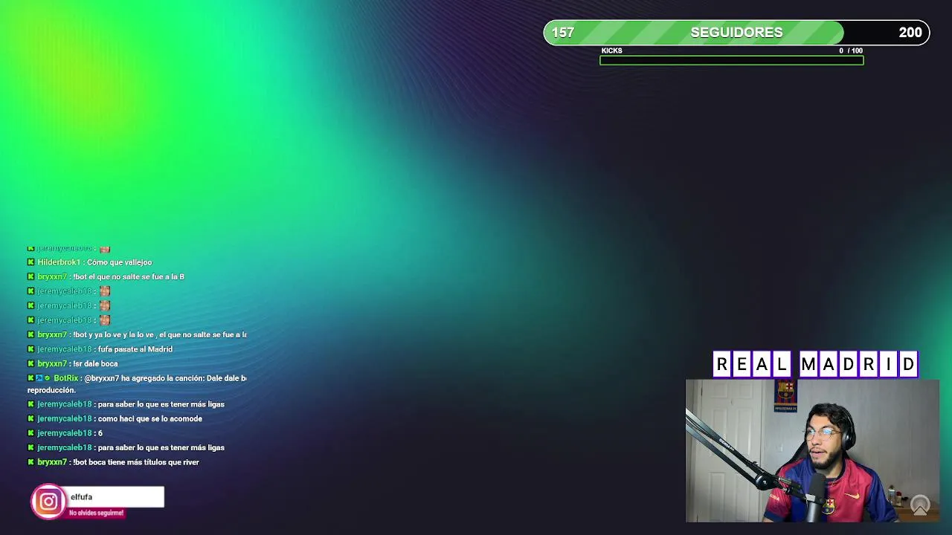Click message 'fufa pasate al Madrid'
952x535 pixels.
[x=135, y=349]
